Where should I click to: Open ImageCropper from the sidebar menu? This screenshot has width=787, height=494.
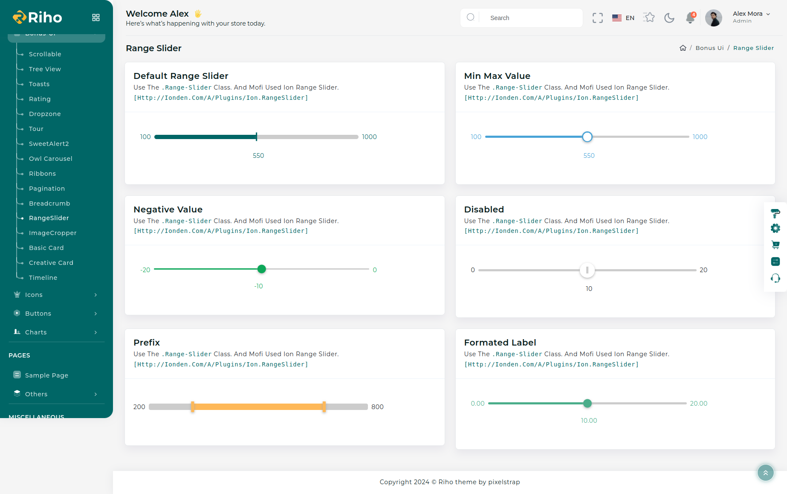tap(52, 233)
